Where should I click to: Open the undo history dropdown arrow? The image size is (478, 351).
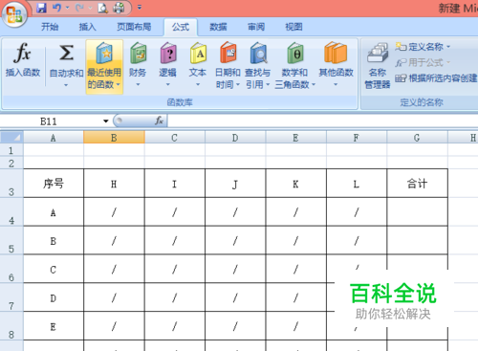(x=67, y=8)
